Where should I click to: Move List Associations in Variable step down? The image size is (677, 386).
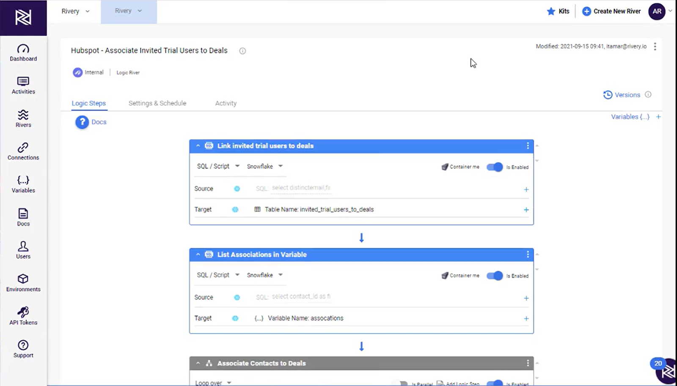coord(537,270)
